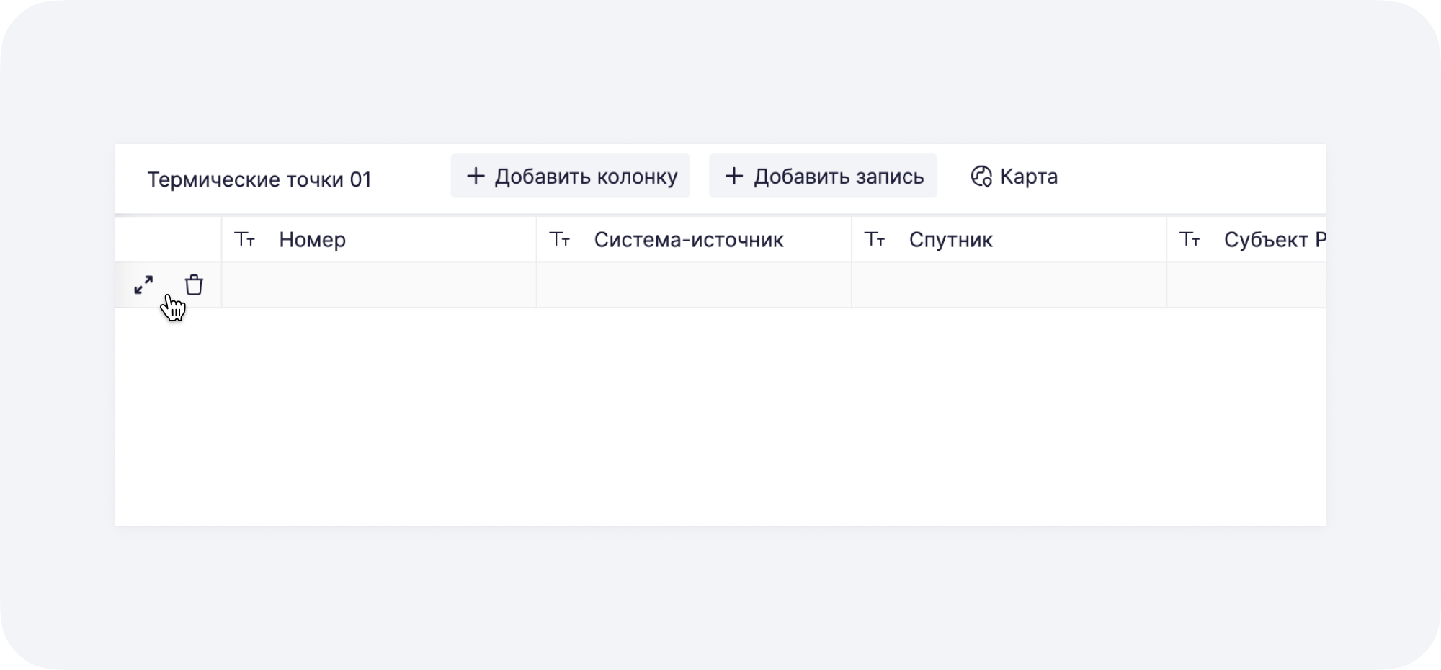The image size is (1441, 670).
Task: Click the empty cell under Номер
Action: click(378, 285)
